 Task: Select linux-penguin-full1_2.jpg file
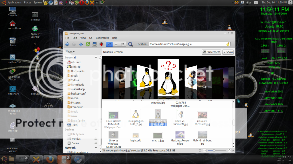pyautogui.click(x=136, y=118)
